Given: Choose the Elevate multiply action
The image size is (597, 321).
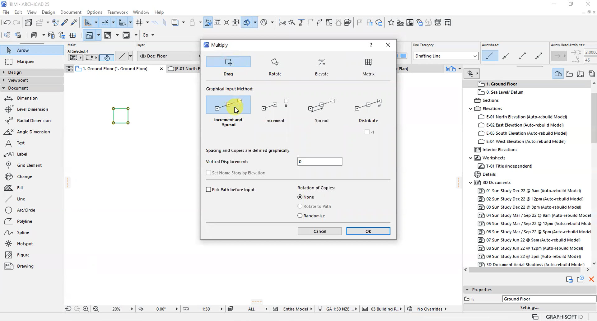Looking at the screenshot, I should tap(321, 66).
